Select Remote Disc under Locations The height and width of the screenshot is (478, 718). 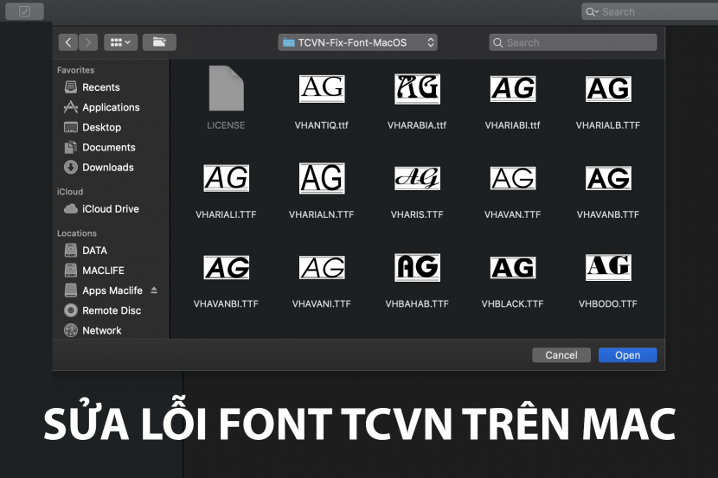pyautogui.click(x=111, y=310)
